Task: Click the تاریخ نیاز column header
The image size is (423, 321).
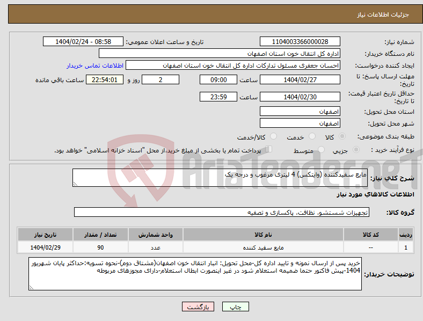Action: pyautogui.click(x=45, y=235)
